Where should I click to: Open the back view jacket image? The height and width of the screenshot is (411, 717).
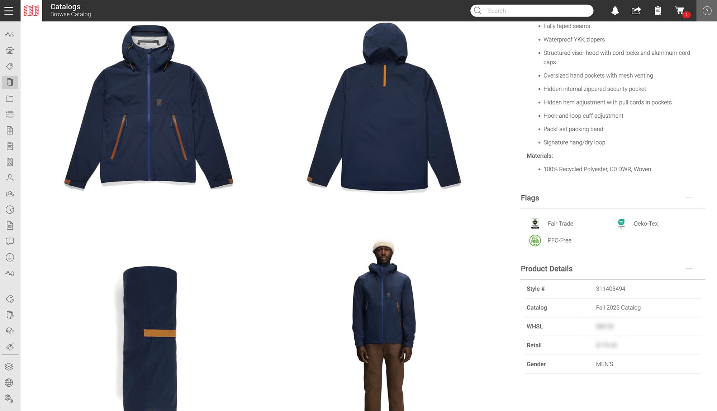384,107
